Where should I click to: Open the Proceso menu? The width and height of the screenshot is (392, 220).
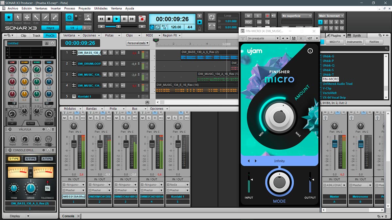pos(70,8)
